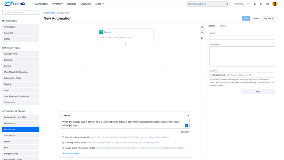Close the Ask AI panel
Viewport: 284px width, 160px height.
point(188,115)
